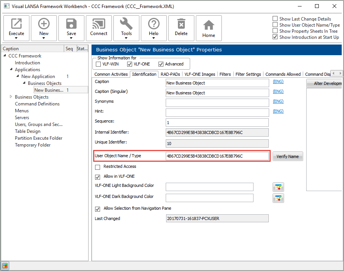Toggle the VLF-WIN information checkbox
The width and height of the screenshot is (344, 271).
point(99,64)
